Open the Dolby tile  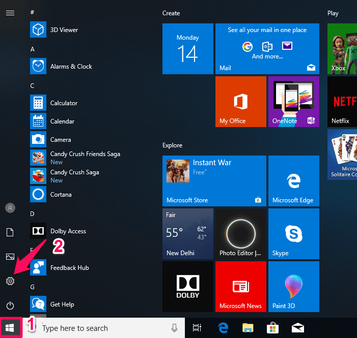[x=188, y=287]
